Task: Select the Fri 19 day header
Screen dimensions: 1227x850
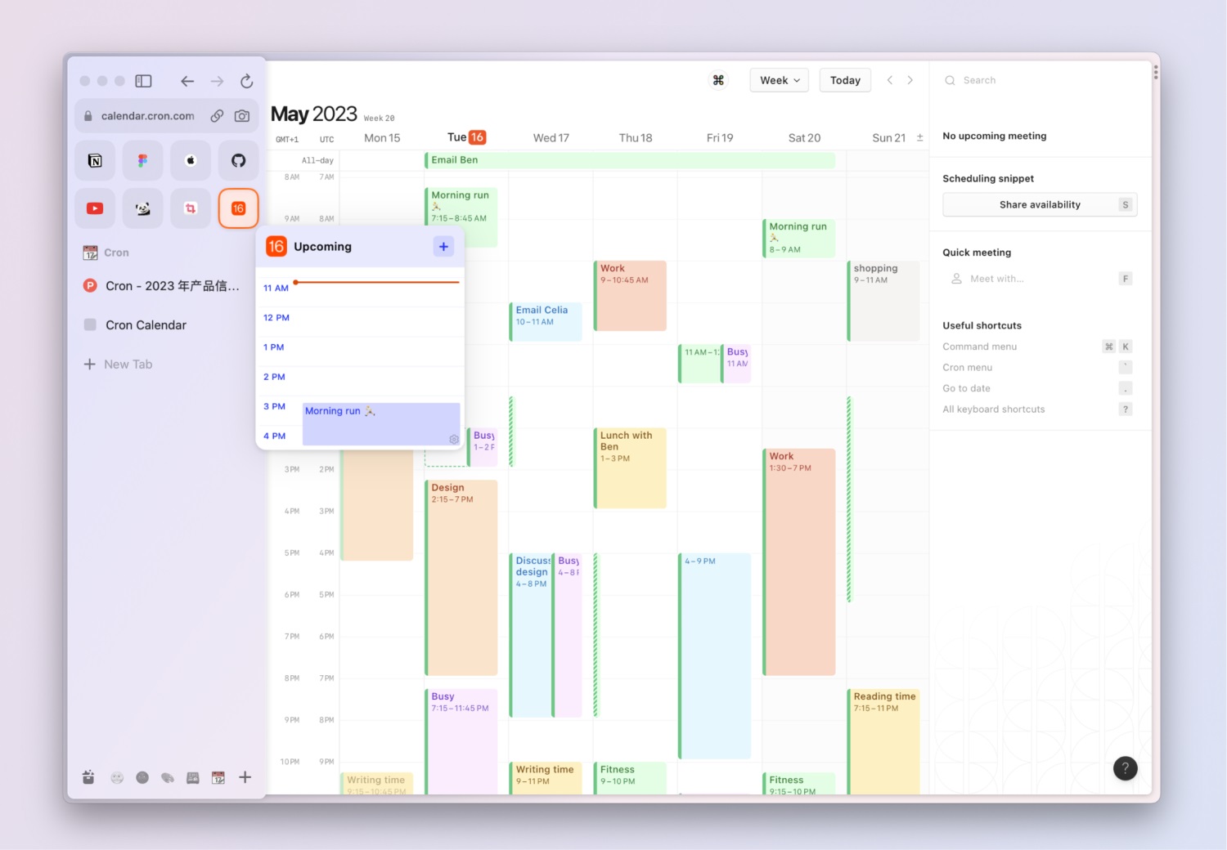Action: (x=720, y=138)
